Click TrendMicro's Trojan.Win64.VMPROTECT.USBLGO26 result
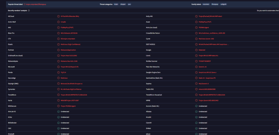 [74, 95]
